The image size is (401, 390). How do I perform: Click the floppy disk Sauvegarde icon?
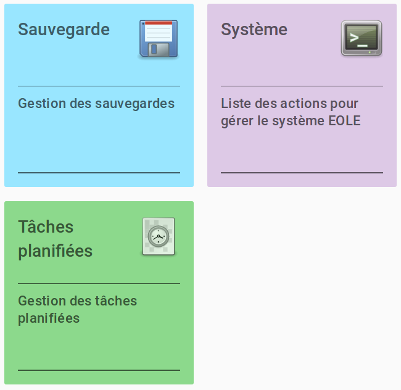coord(159,38)
